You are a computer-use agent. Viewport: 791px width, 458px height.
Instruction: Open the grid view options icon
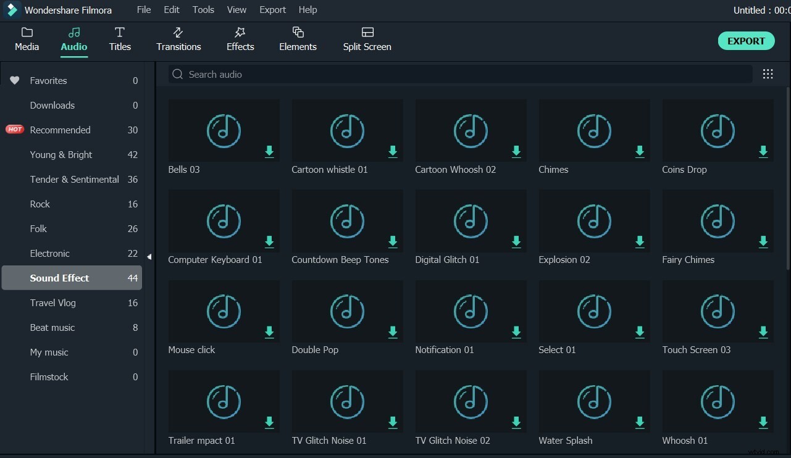point(768,73)
